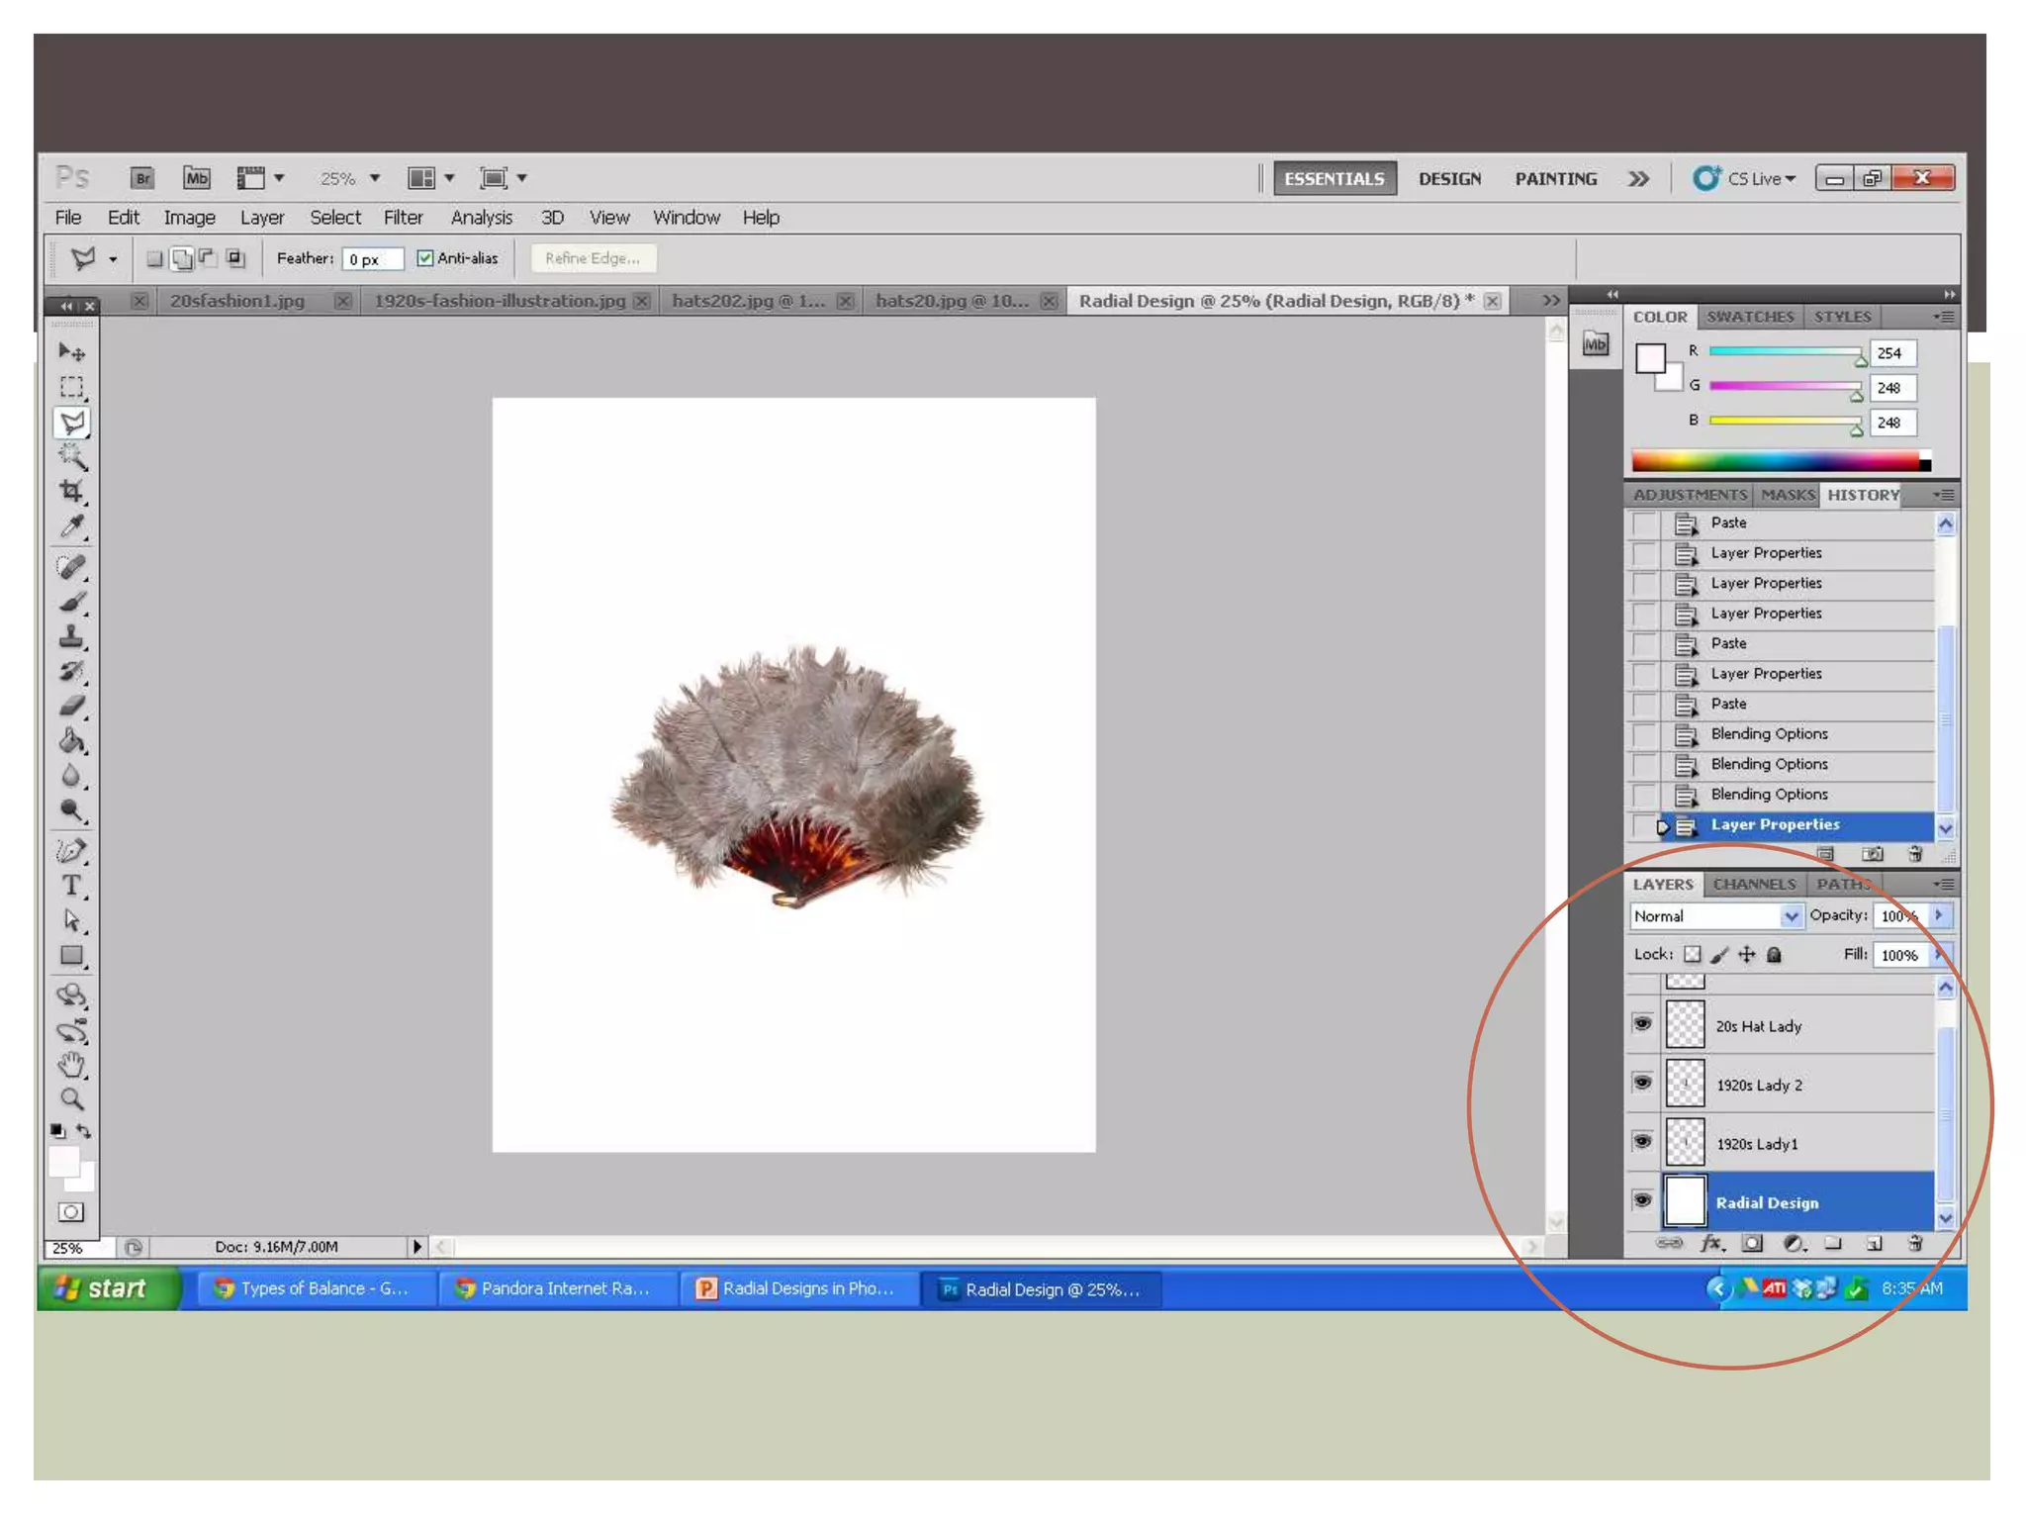Switch to the Design workspace
This screenshot has height=1520, width=2026.
(x=1449, y=179)
